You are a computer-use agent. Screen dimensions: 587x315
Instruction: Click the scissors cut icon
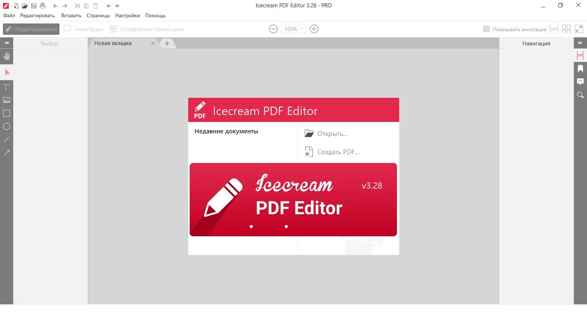77,6
